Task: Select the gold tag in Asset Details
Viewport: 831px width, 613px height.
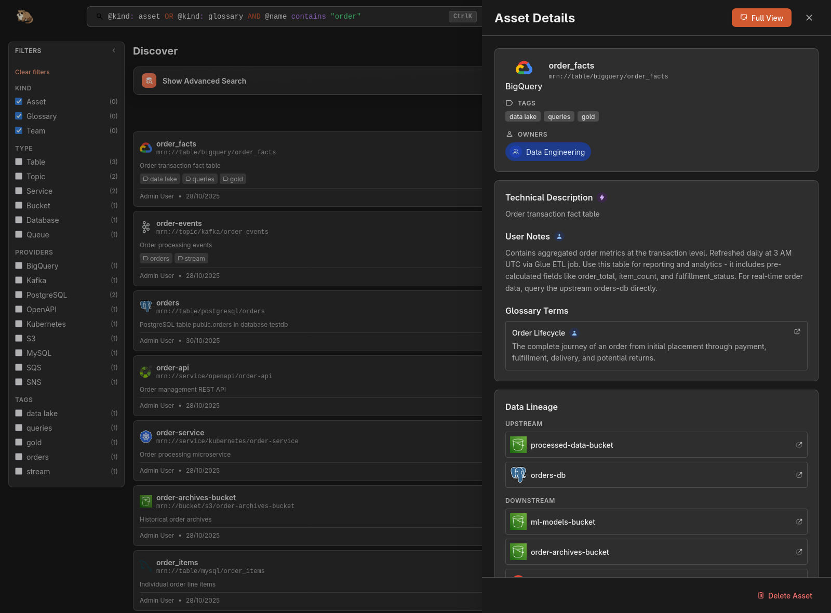Action: point(588,117)
